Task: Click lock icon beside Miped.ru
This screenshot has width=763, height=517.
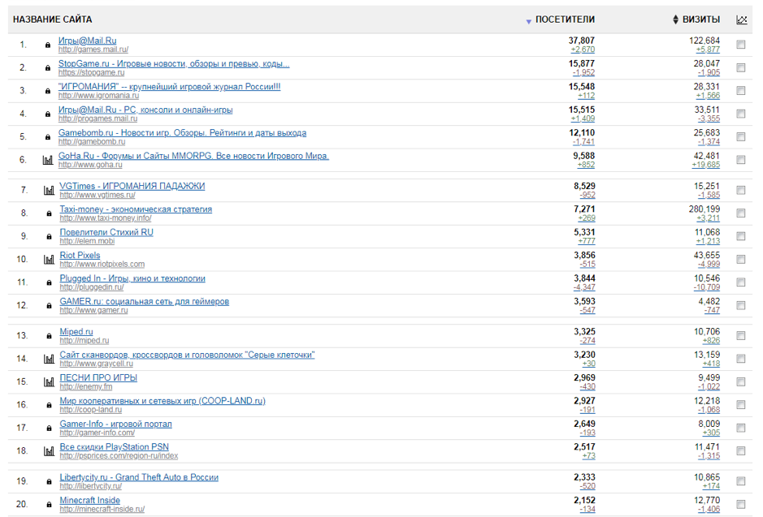Action: (x=49, y=336)
